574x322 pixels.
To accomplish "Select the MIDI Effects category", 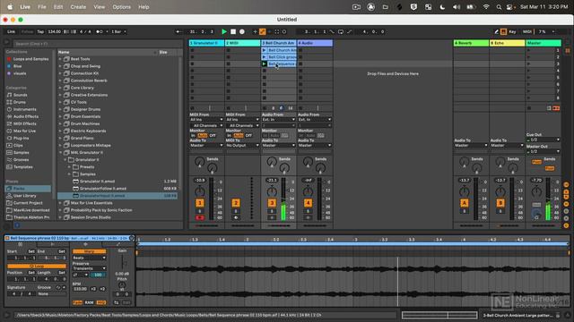I will tap(24, 123).
